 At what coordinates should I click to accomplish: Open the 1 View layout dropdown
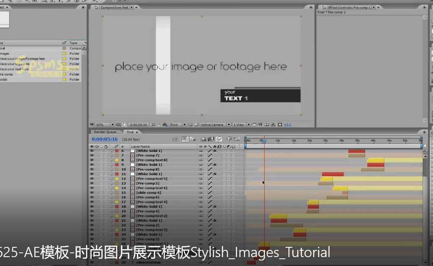(242, 125)
